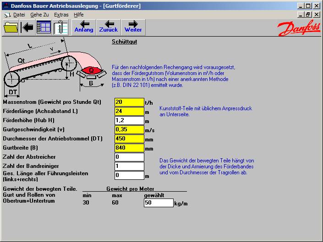The image size is (323, 242).
Task: Minimize the main application window
Action: click(301, 6)
